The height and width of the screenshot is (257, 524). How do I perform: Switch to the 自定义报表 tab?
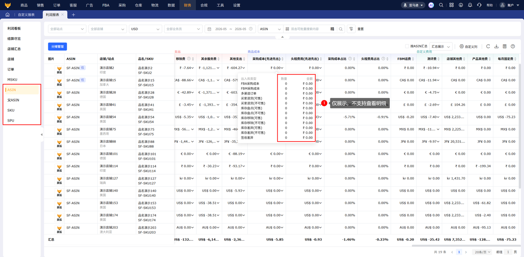pyautogui.click(x=26, y=15)
